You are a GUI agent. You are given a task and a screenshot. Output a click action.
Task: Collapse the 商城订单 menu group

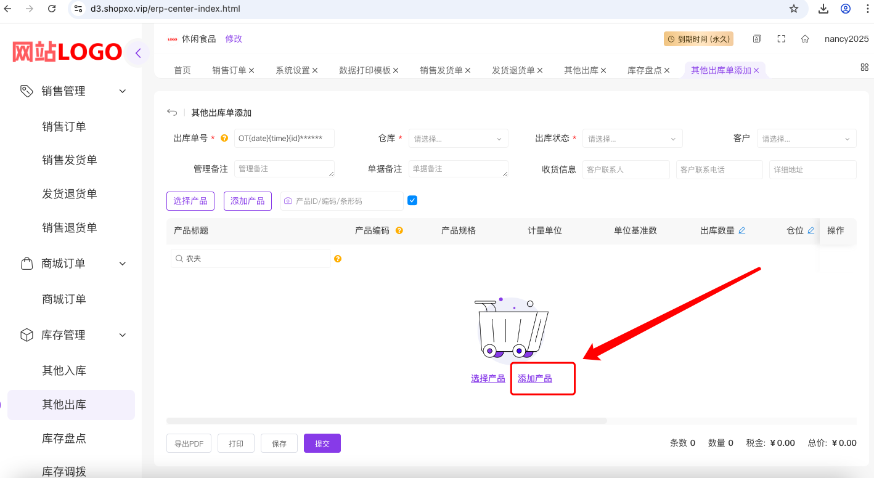click(123, 264)
